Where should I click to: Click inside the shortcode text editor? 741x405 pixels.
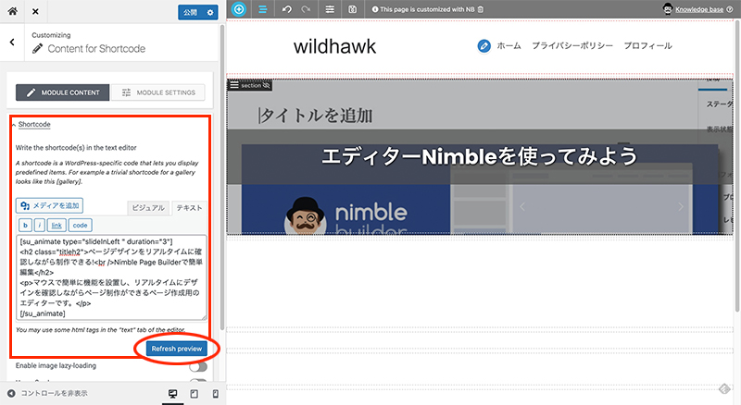[111, 277]
